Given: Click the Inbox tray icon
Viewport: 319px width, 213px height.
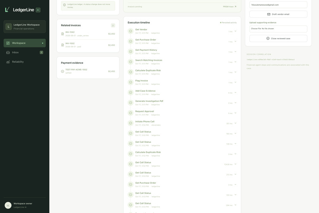Looking at the screenshot, I should point(8,52).
